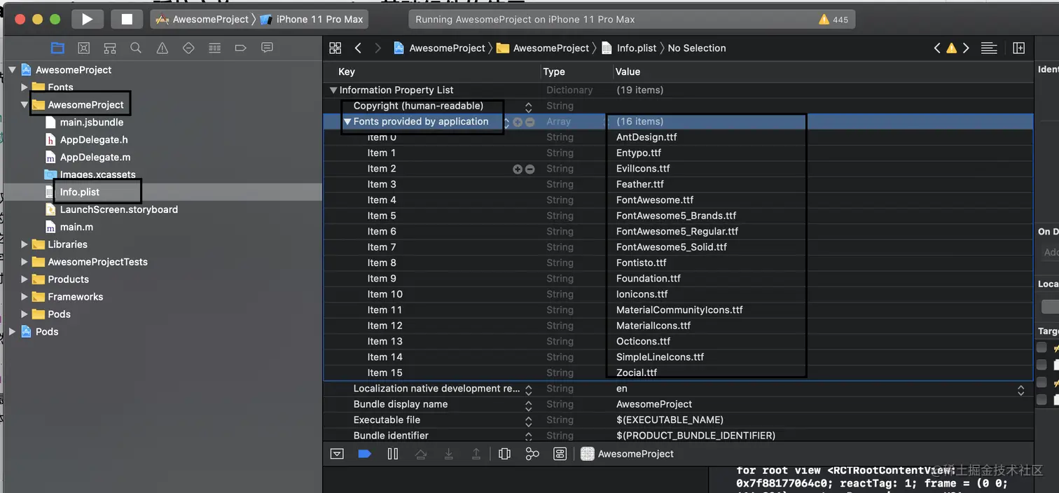Go forward in editor history
The width and height of the screenshot is (1059, 493).
click(x=378, y=48)
